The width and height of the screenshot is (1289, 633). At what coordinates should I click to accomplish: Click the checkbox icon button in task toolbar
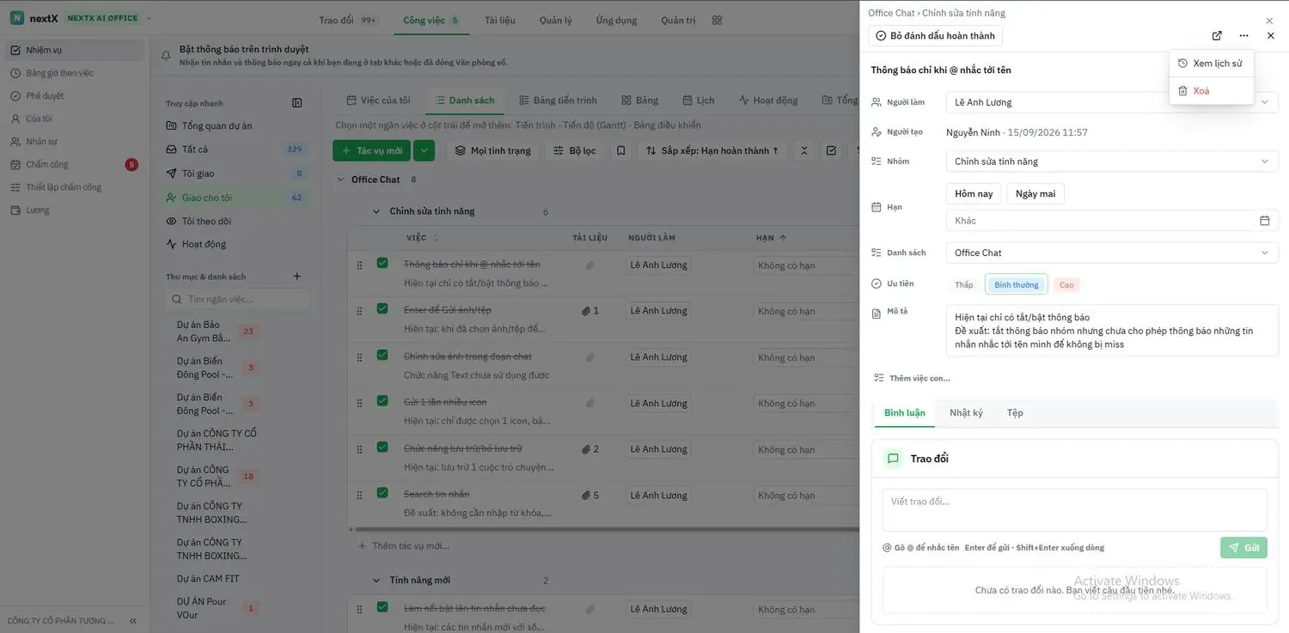[831, 150]
